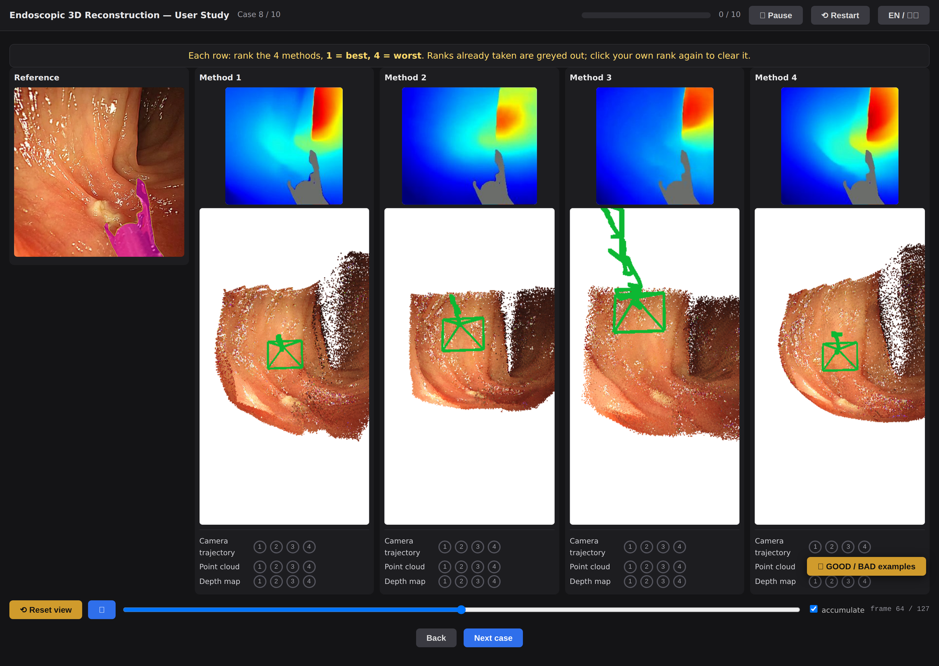Rank Method 1 camera trajectory as 1

click(x=260, y=547)
